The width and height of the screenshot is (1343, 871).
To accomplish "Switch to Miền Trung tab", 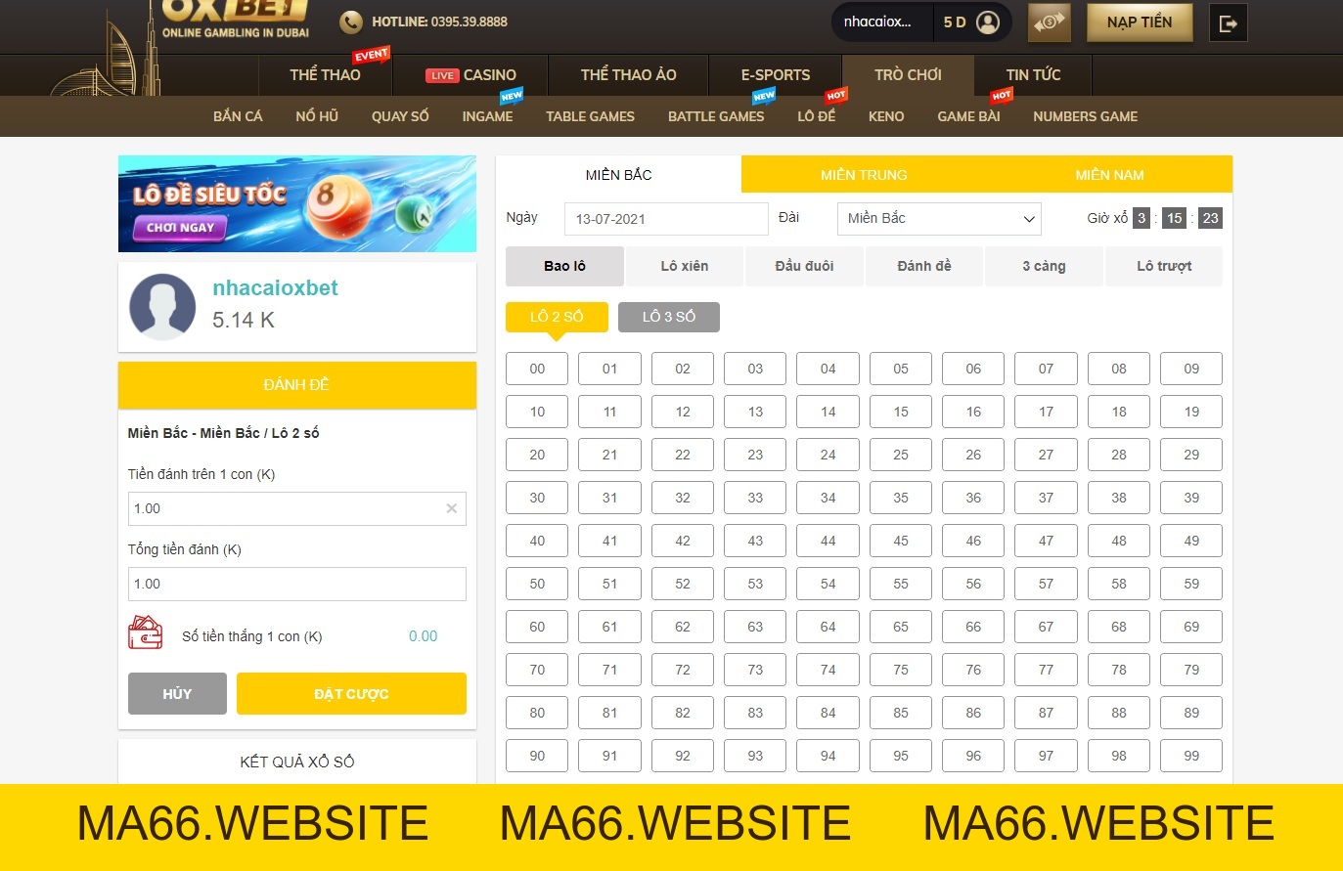I will (864, 174).
